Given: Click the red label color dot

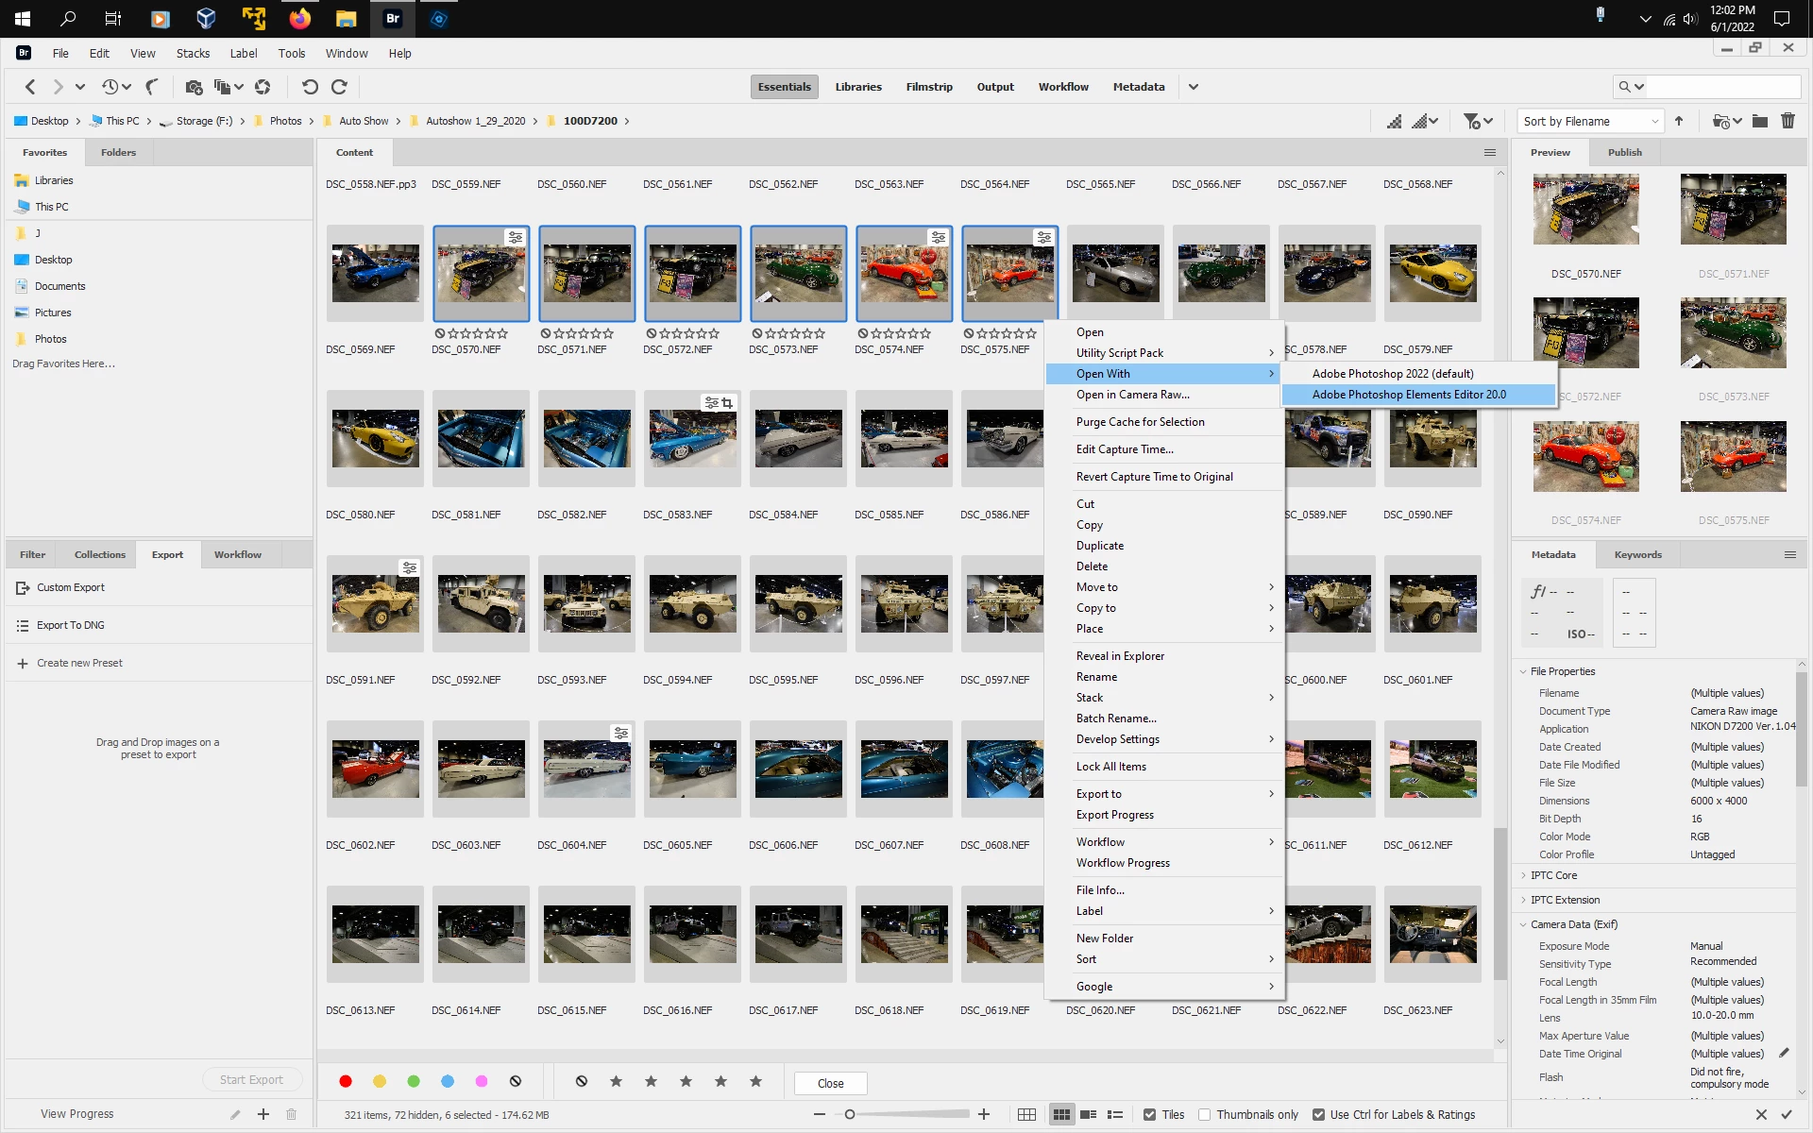Looking at the screenshot, I should click(x=346, y=1082).
